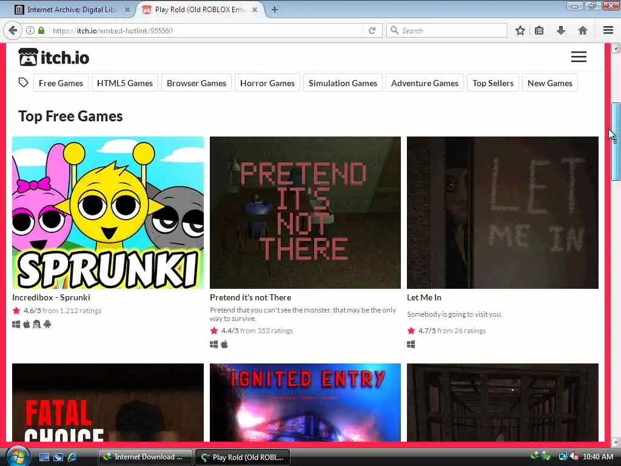Screen dimensions: 621x466
Task: Click the muted volume tray icon
Action: (x=574, y=456)
